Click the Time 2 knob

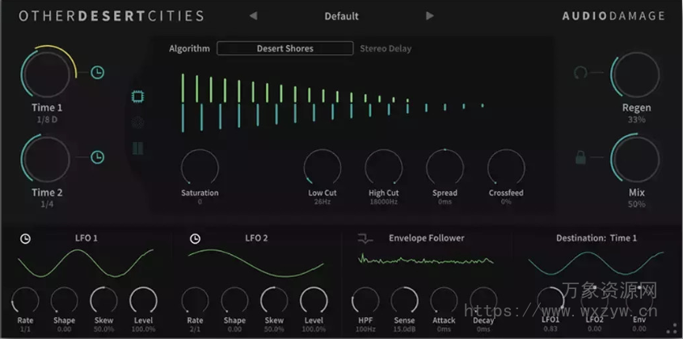coord(46,159)
